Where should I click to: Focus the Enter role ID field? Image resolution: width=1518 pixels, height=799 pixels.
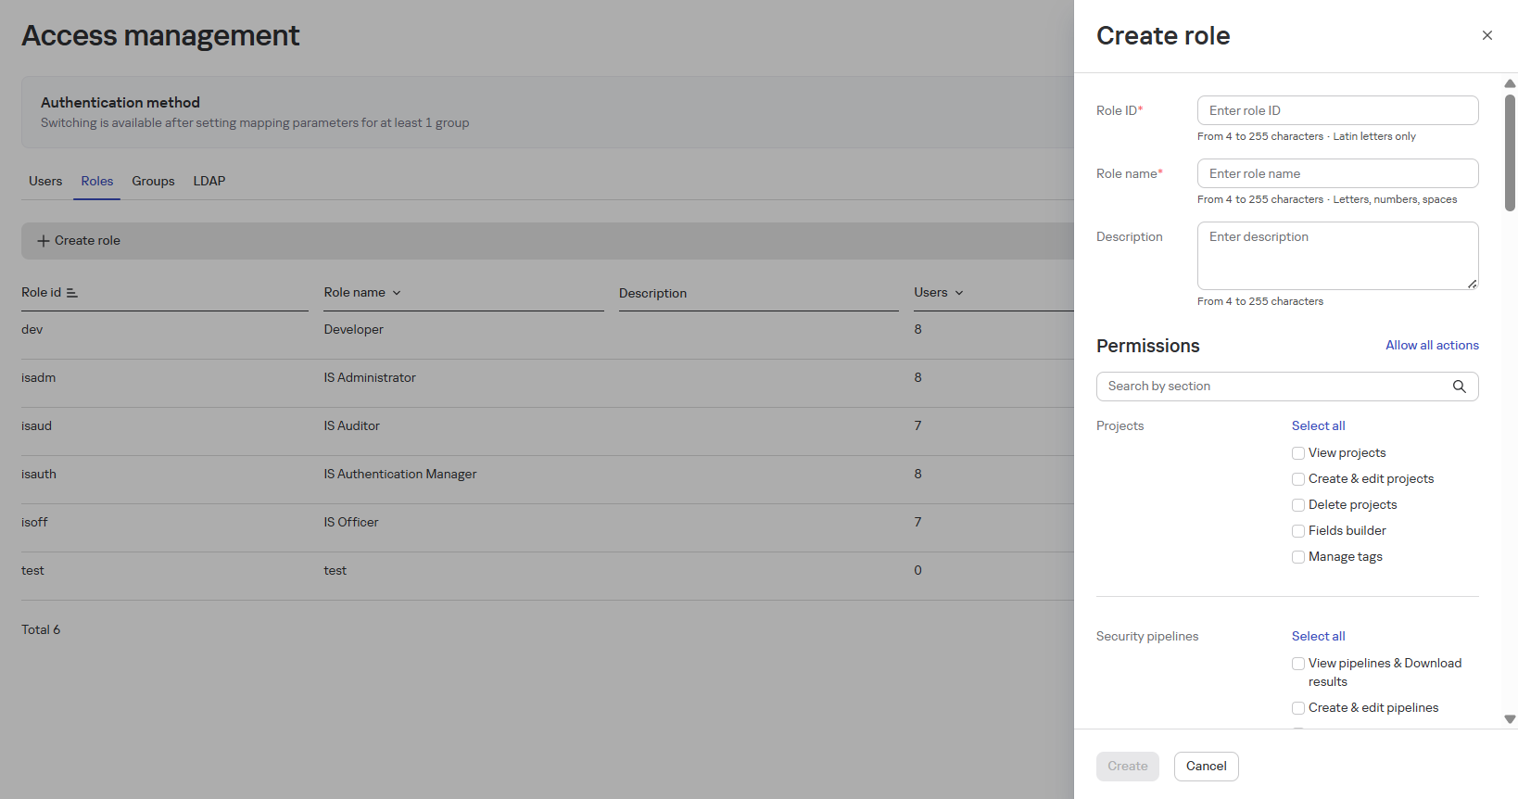[x=1337, y=110]
